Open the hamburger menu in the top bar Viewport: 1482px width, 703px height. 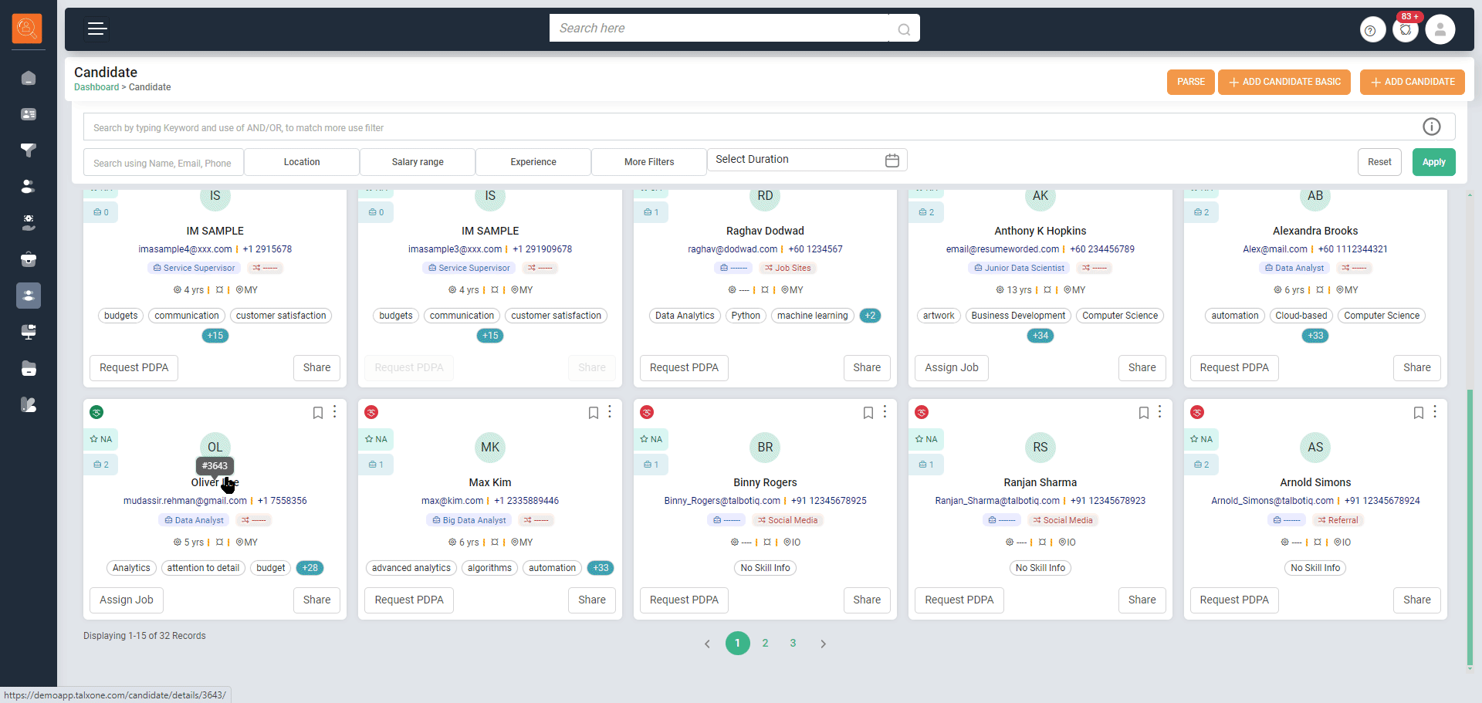pyautogui.click(x=96, y=29)
